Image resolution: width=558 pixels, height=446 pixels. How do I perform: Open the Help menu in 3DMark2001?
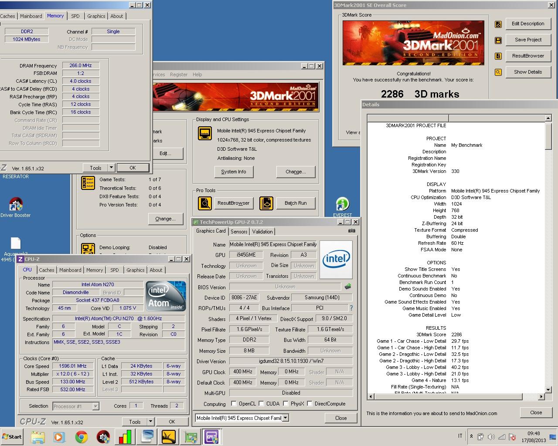click(197, 74)
